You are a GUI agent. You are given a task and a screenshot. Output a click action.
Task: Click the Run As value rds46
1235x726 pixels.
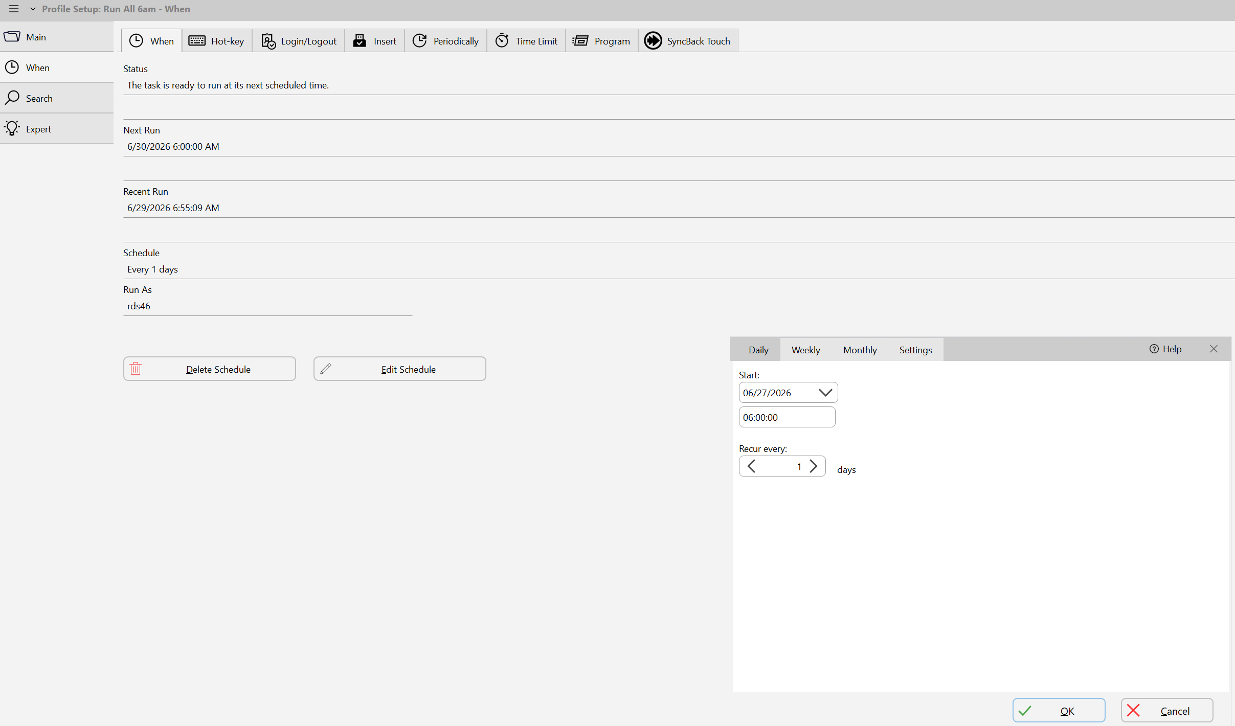point(139,306)
